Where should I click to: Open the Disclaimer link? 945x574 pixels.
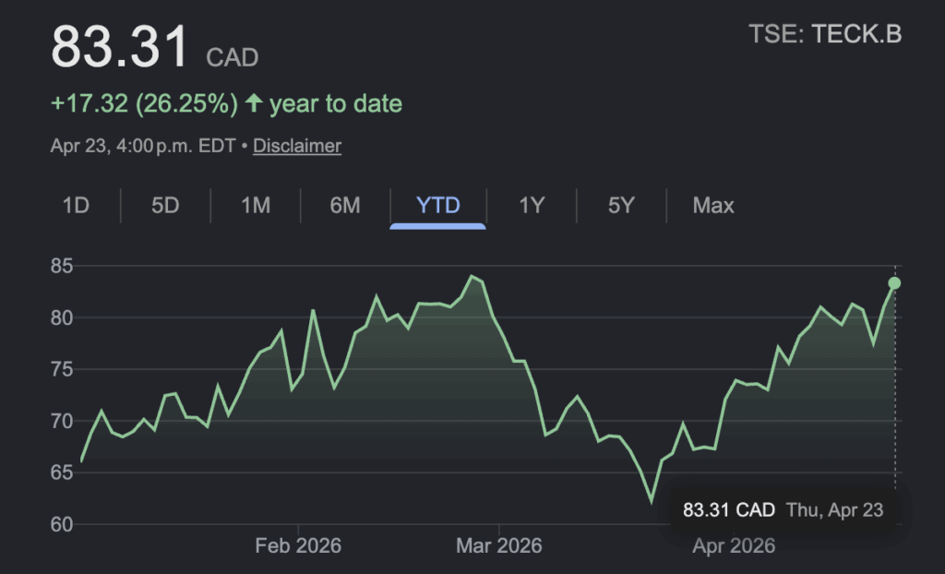pos(297,146)
